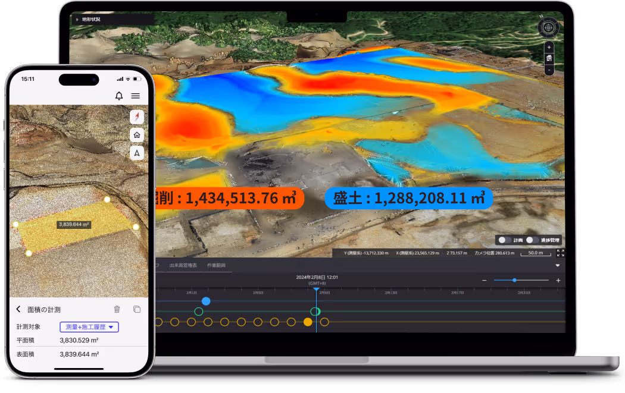Switch to the 作業範囲 tab
Screen dimensions: 625x393
pos(216,265)
